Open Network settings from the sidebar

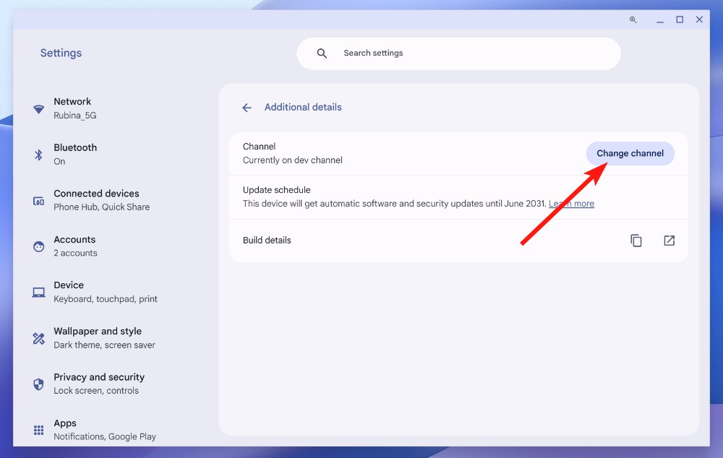pyautogui.click(x=74, y=108)
